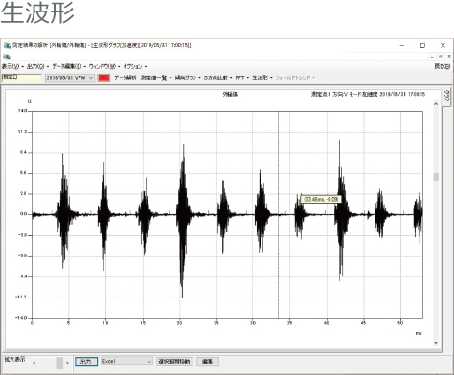Image resolution: width=454 pixels, height=375 pixels.
Task: Click the 出力 button at bottom
Action: [86, 362]
